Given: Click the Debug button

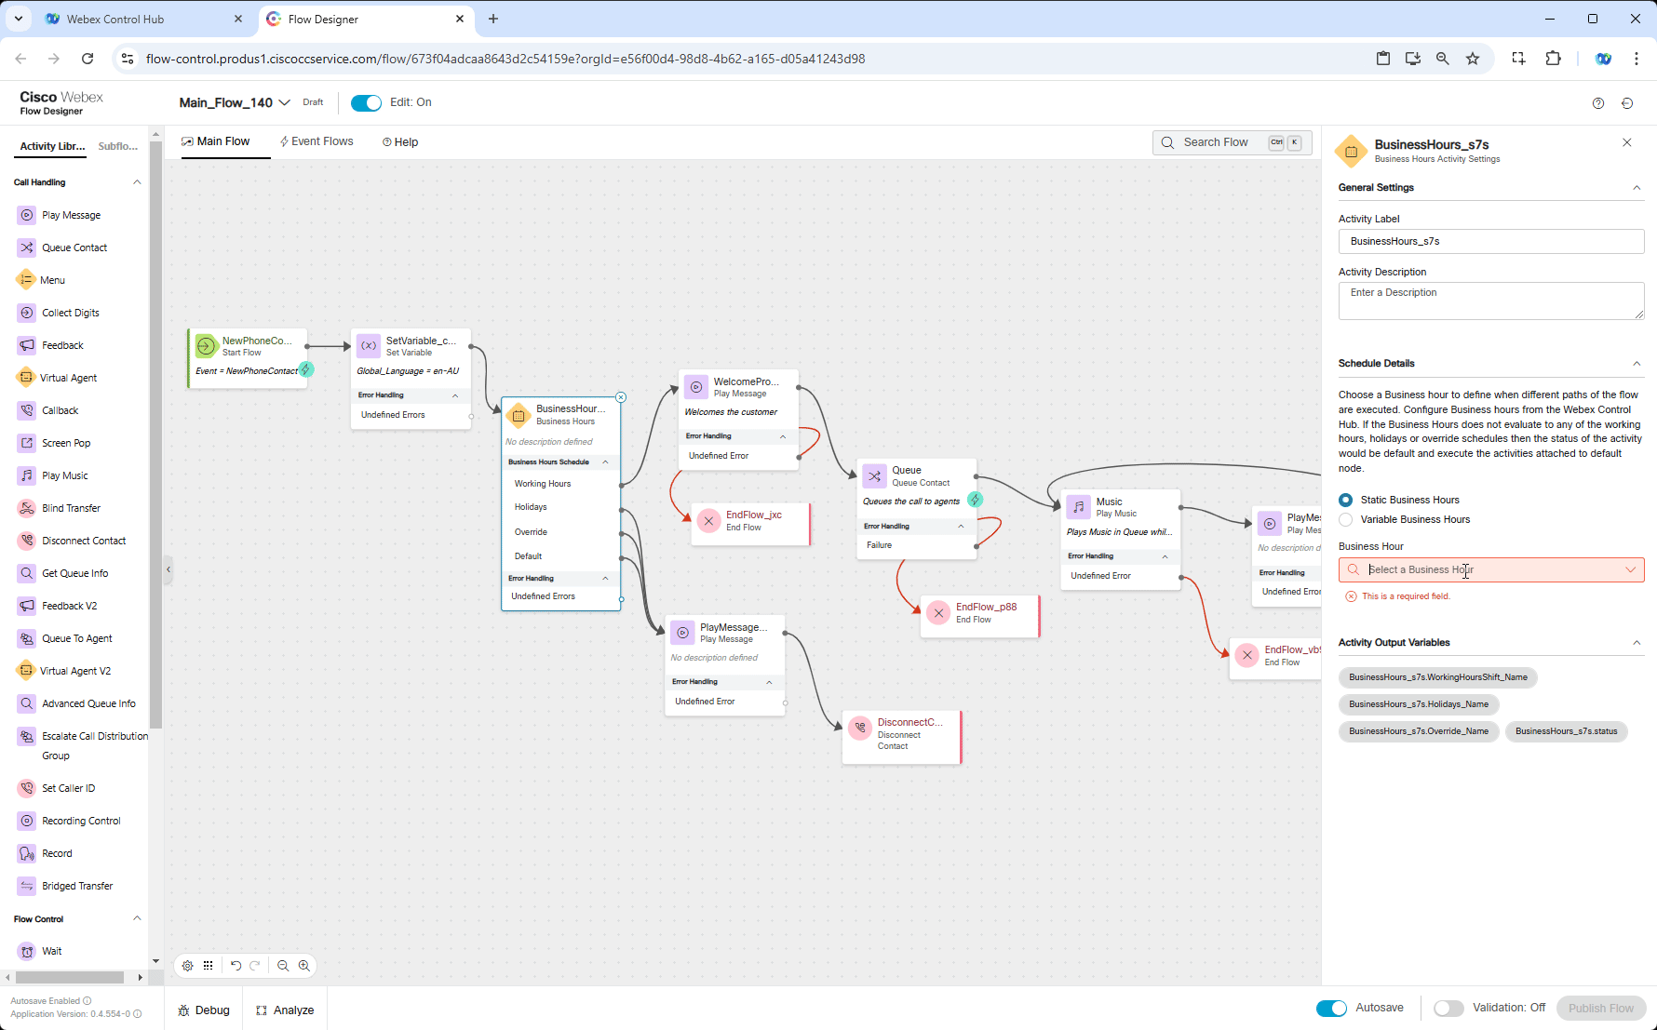Looking at the screenshot, I should coord(204,1010).
